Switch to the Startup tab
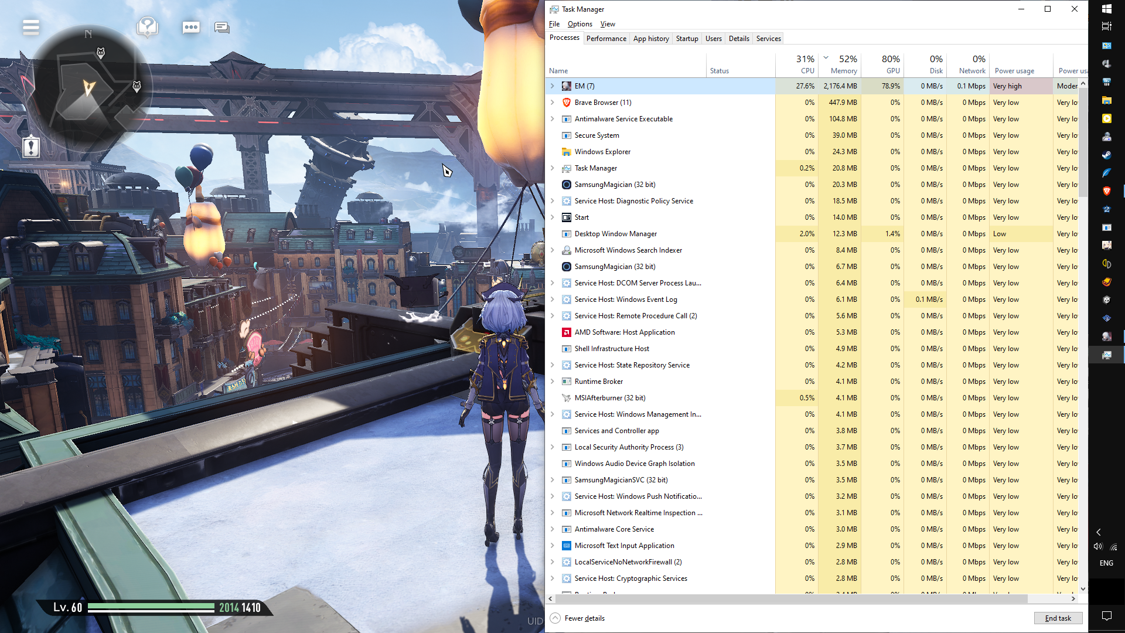 point(687,39)
